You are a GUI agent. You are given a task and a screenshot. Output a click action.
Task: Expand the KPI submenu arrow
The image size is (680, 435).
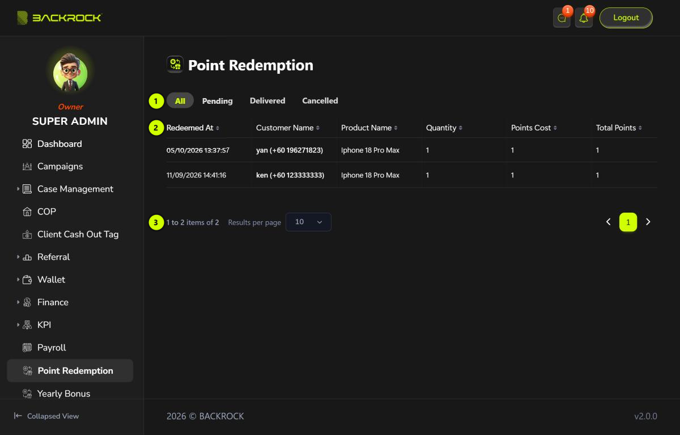pos(18,325)
